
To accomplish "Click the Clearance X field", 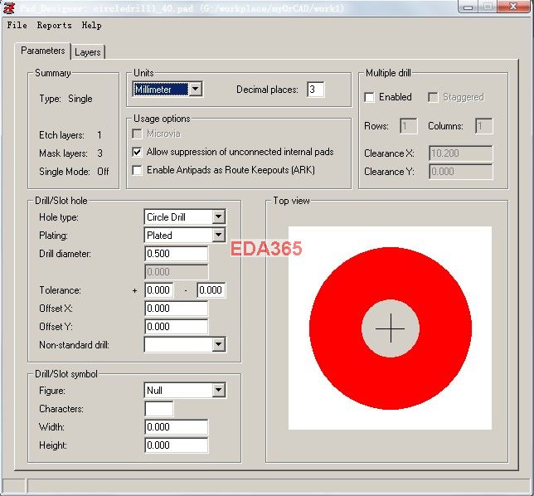I will coord(460,153).
